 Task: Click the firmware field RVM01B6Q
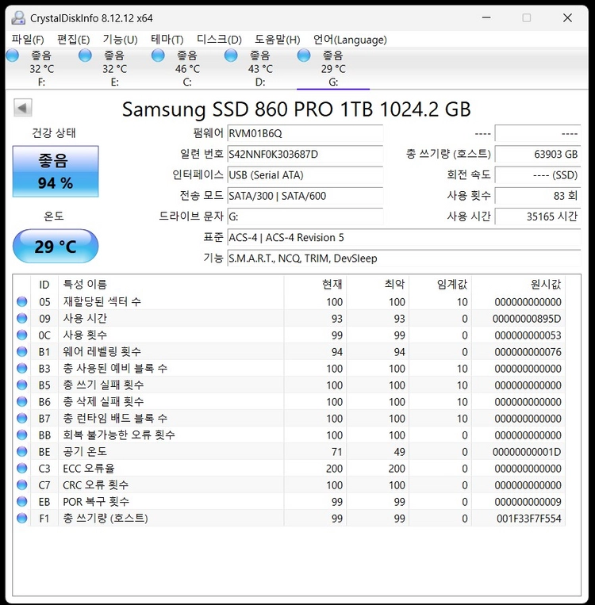(305, 133)
